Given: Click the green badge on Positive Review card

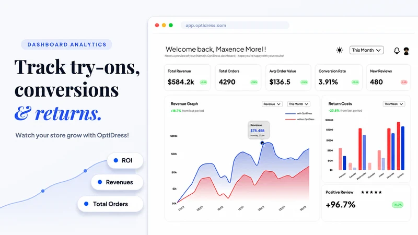Looking at the screenshot, I should [398, 205].
